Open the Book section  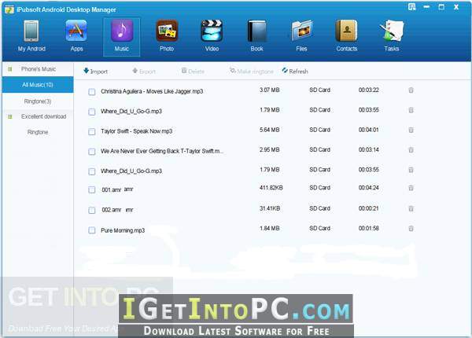(256, 36)
